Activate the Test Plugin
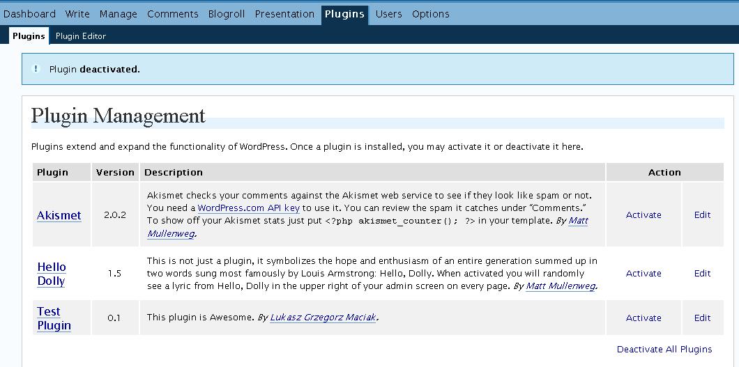739x367 pixels. coord(643,318)
